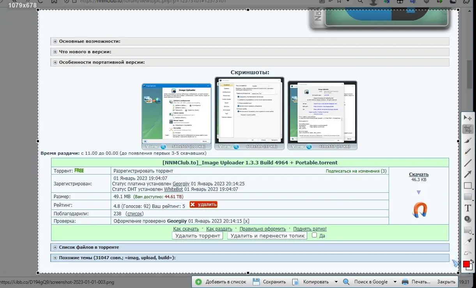Image resolution: width=476 pixels, height=288 pixels.
Task: Swap foreground and background colors
Action: pyautogui.click(x=471, y=261)
